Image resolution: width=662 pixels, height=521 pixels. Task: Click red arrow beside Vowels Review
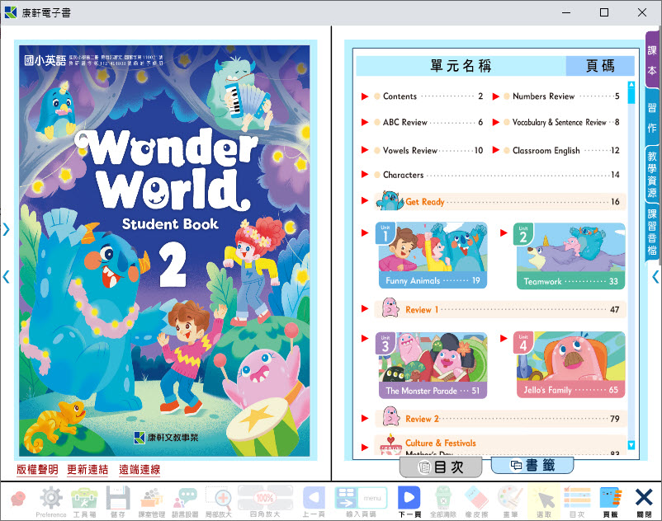[x=365, y=150]
